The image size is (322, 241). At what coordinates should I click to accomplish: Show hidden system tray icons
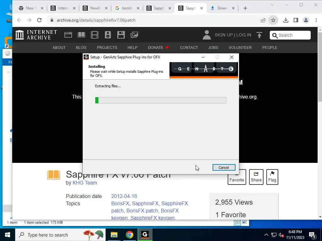[266, 235]
